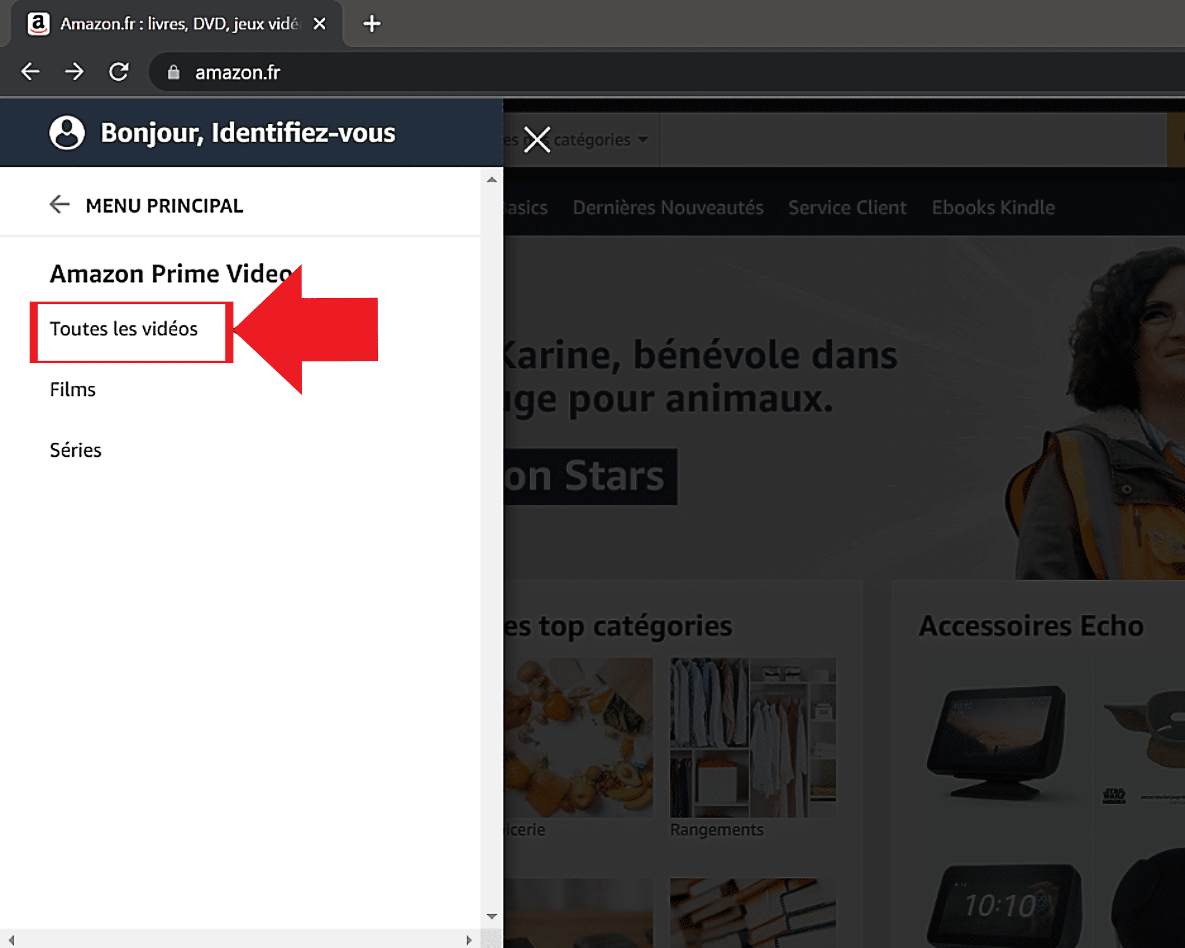
Task: Open Ebooks Kindle nav link
Action: click(x=993, y=207)
